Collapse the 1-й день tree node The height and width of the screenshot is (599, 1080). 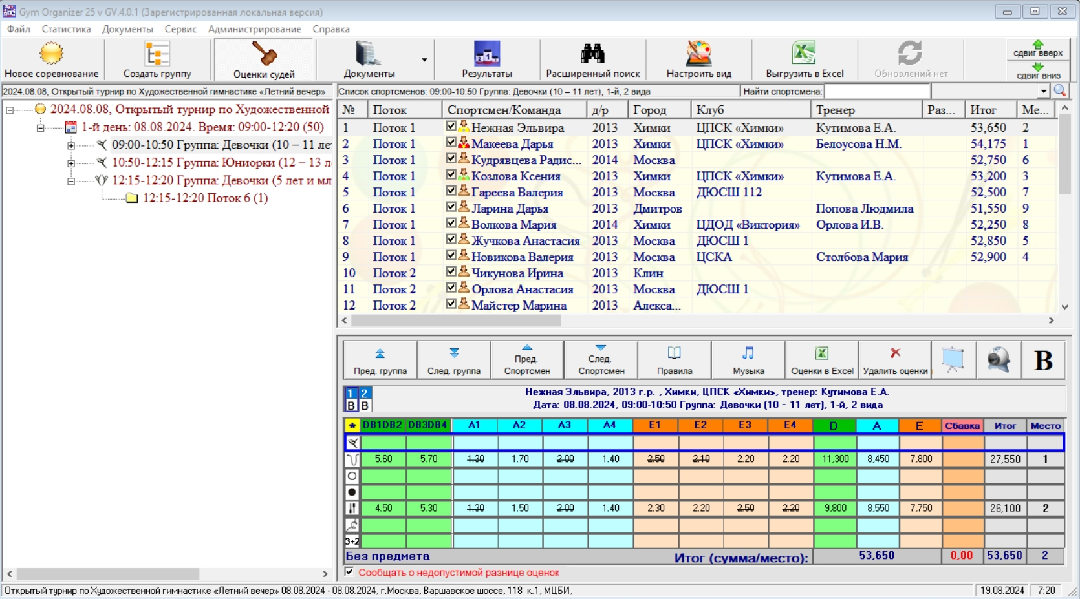tap(40, 127)
